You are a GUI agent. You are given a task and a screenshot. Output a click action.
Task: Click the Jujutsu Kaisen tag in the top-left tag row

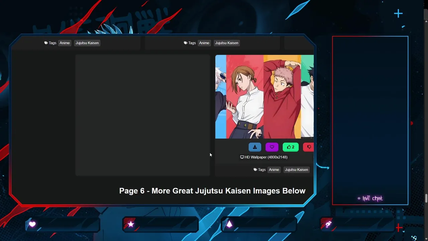[x=87, y=43]
